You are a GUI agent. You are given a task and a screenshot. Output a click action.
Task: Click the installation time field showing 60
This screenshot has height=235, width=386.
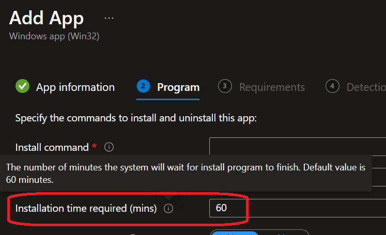pos(297,209)
